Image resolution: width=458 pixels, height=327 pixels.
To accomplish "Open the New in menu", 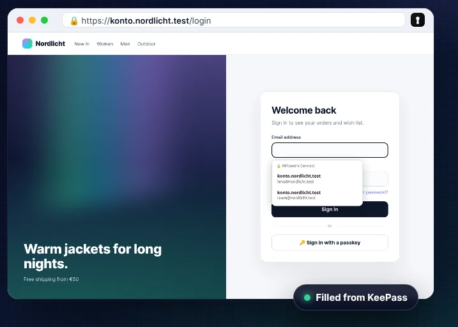I will (x=82, y=44).
